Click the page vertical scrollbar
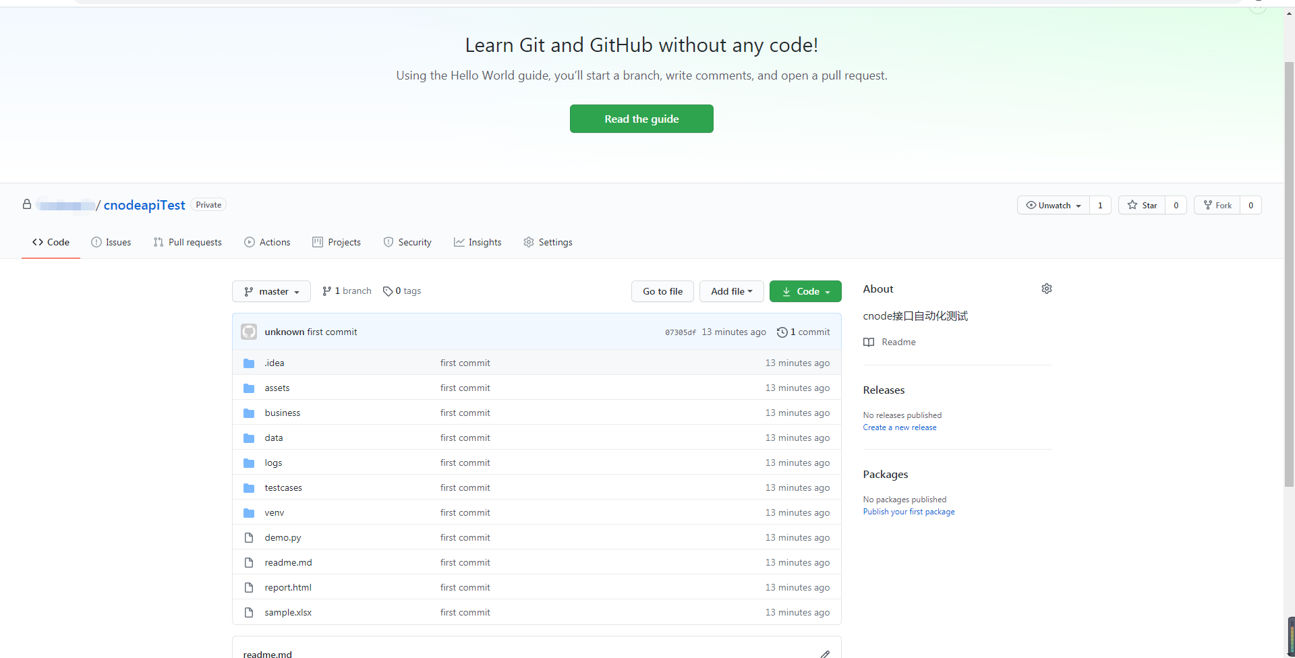The image size is (1295, 658). pyautogui.click(x=1289, y=273)
